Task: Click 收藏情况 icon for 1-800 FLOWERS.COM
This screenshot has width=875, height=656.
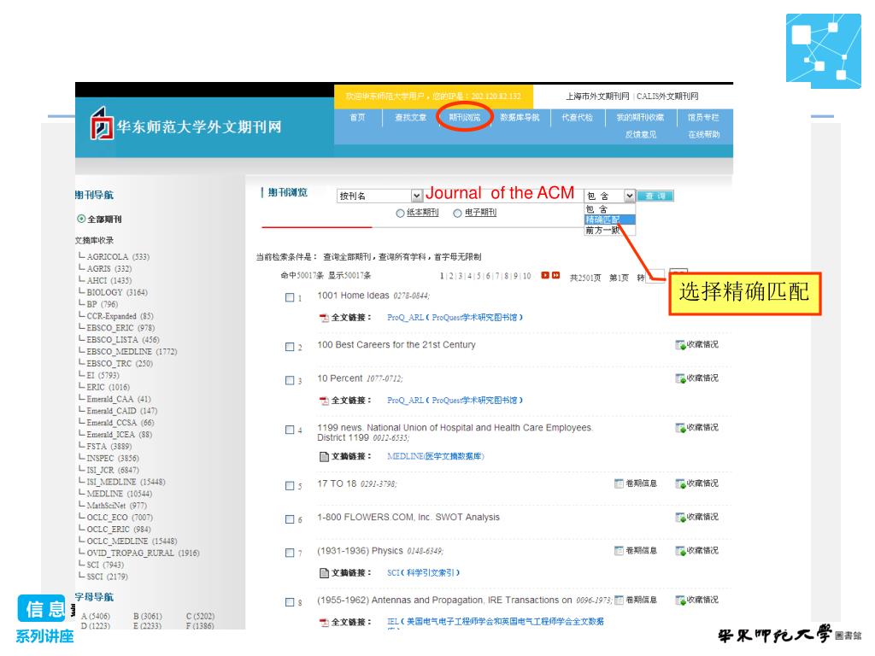Action: tap(680, 518)
